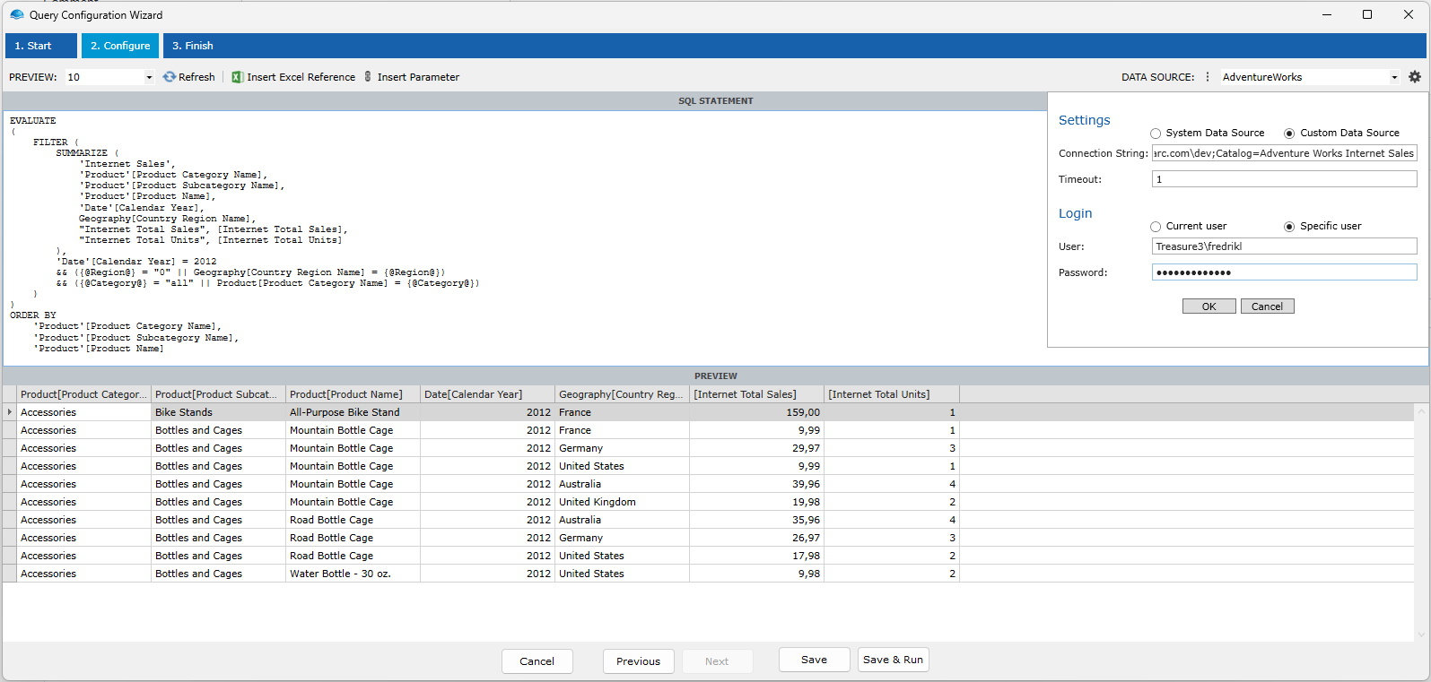Open data source settings gear icon
The image size is (1431, 682).
pyautogui.click(x=1415, y=77)
